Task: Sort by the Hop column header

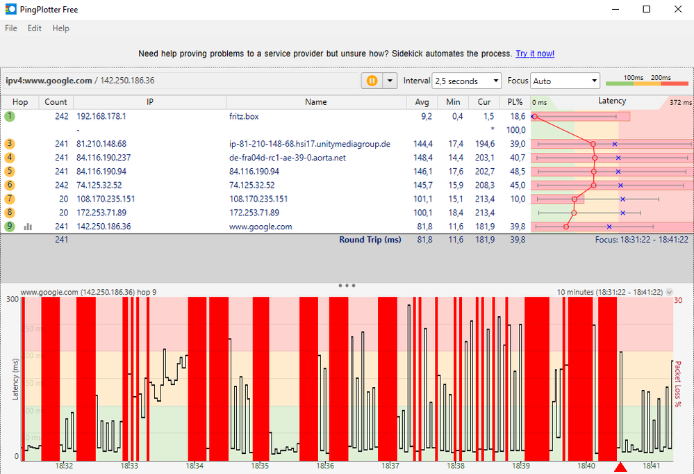Action: (20, 102)
